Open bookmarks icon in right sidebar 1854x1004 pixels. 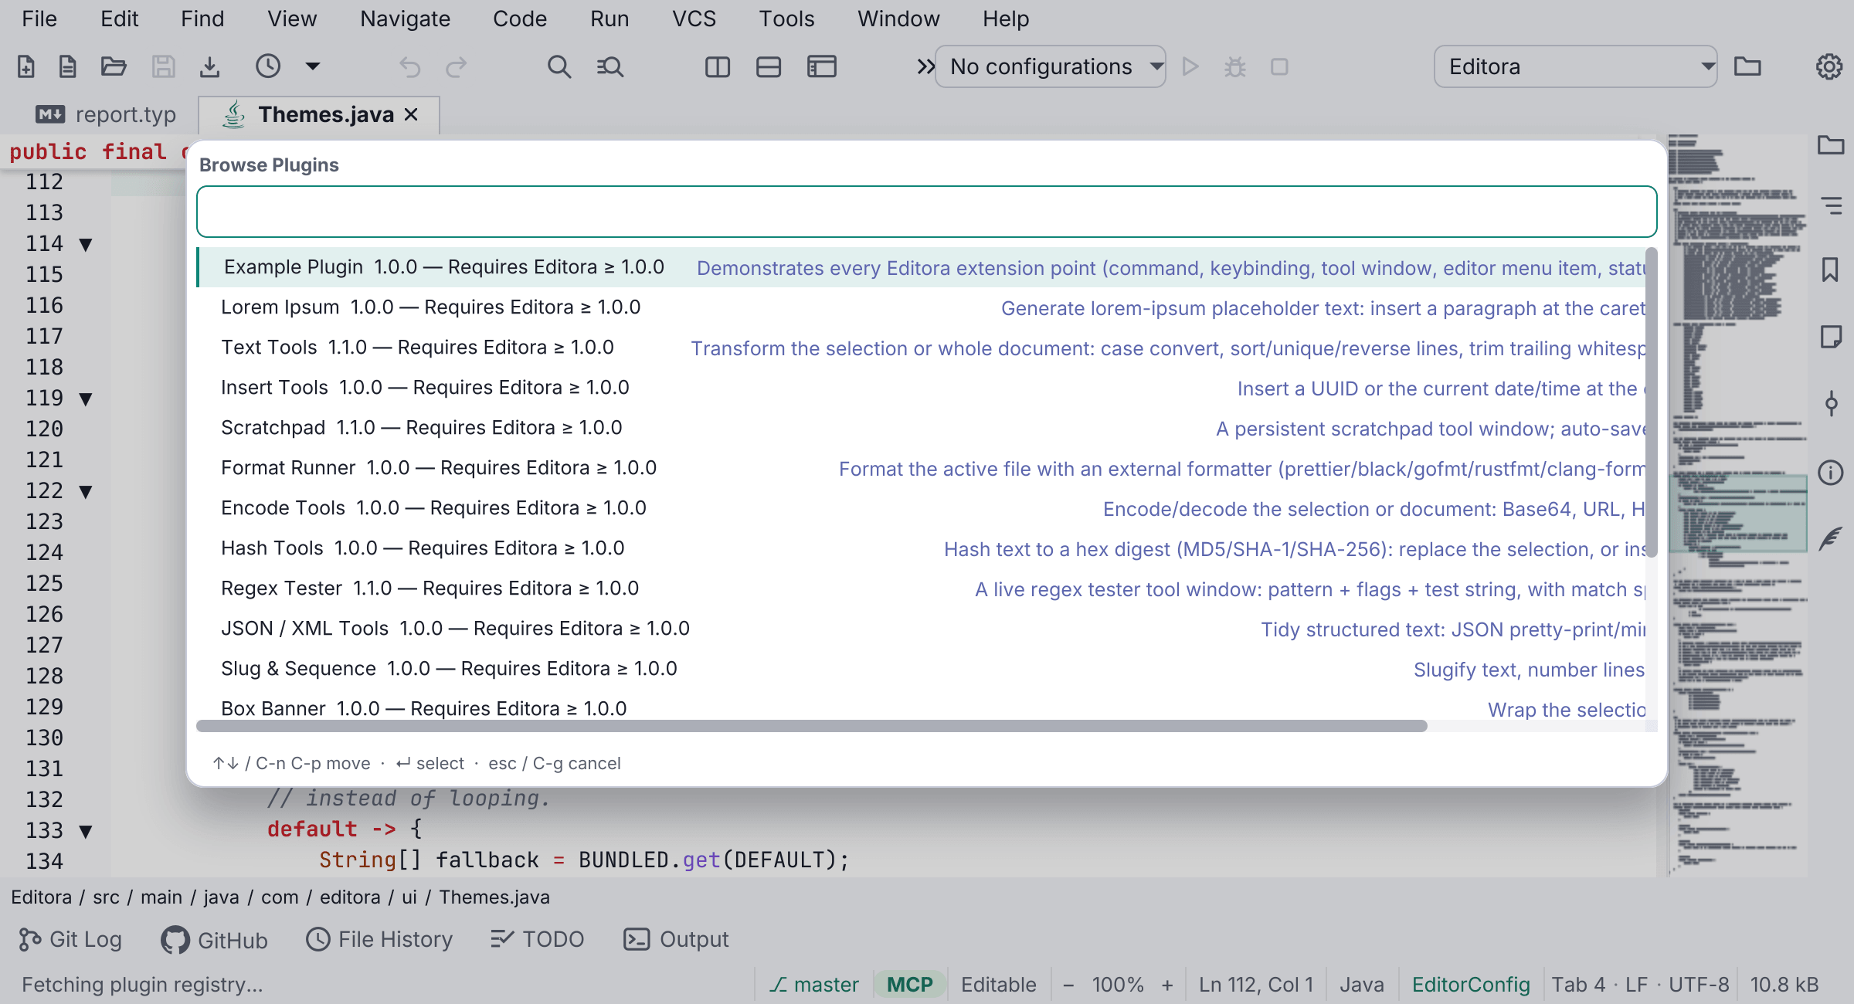pyautogui.click(x=1830, y=270)
